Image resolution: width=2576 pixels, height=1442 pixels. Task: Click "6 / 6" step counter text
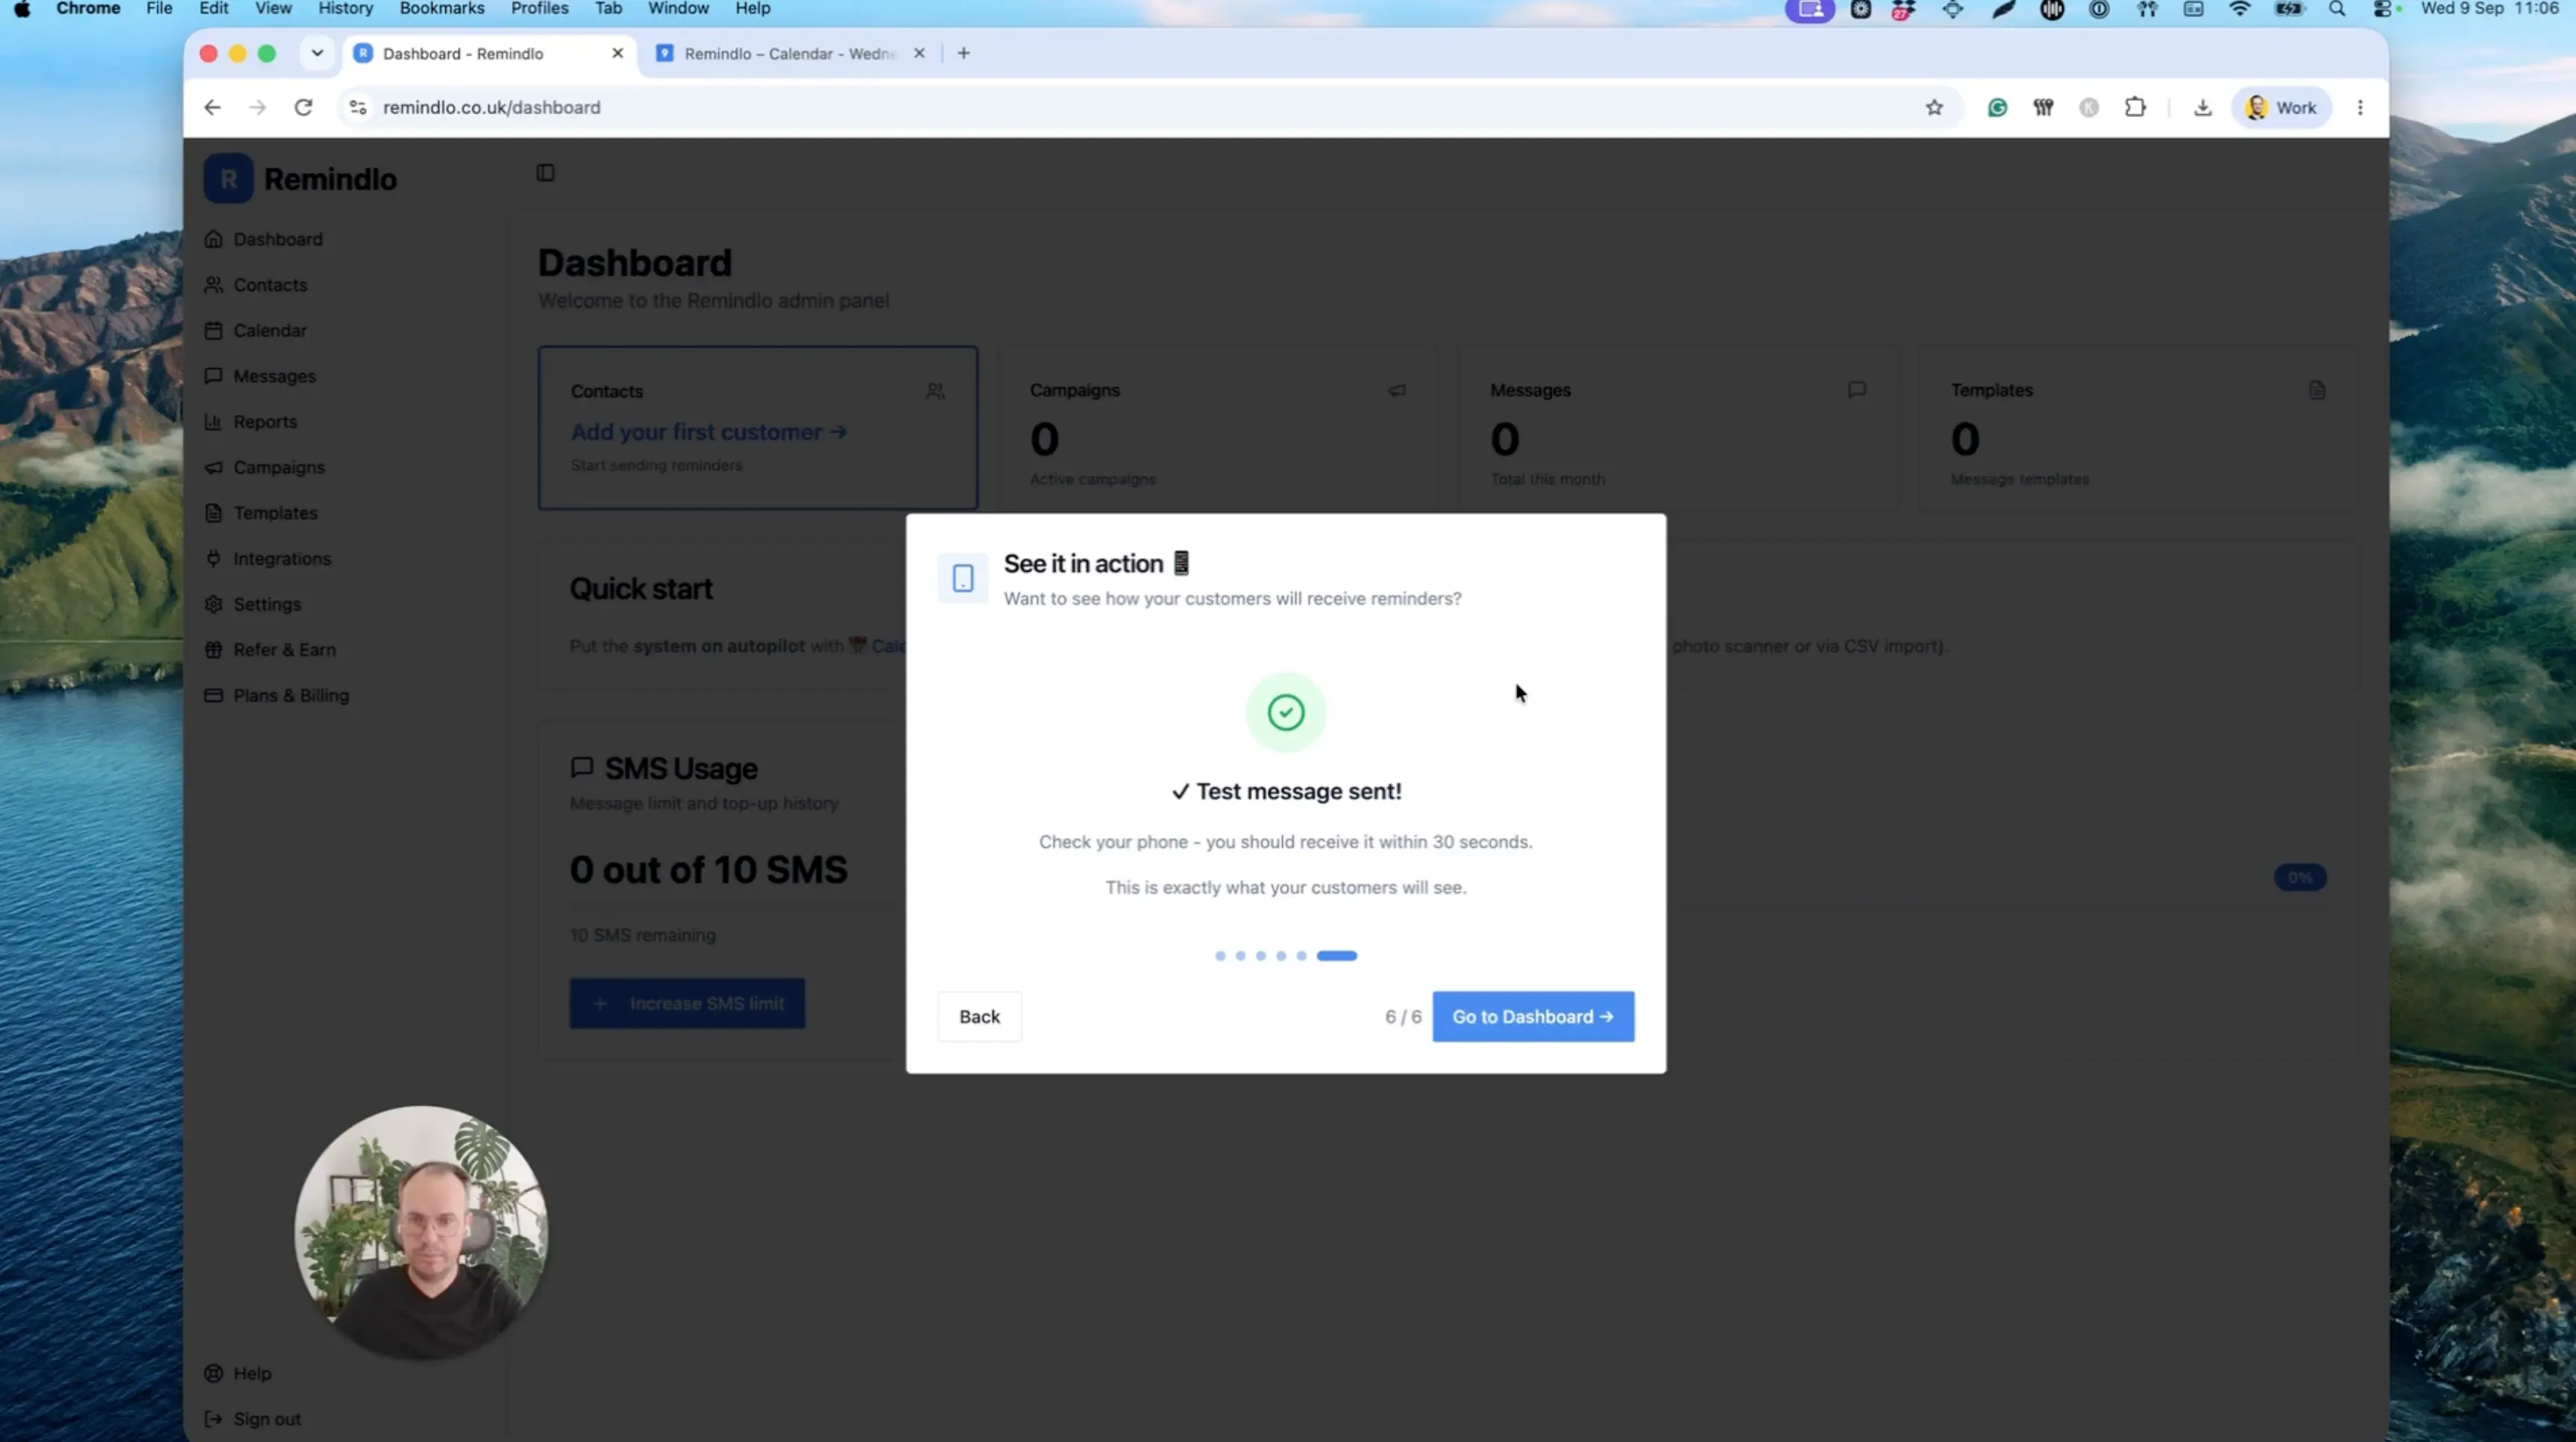pyautogui.click(x=1403, y=1017)
